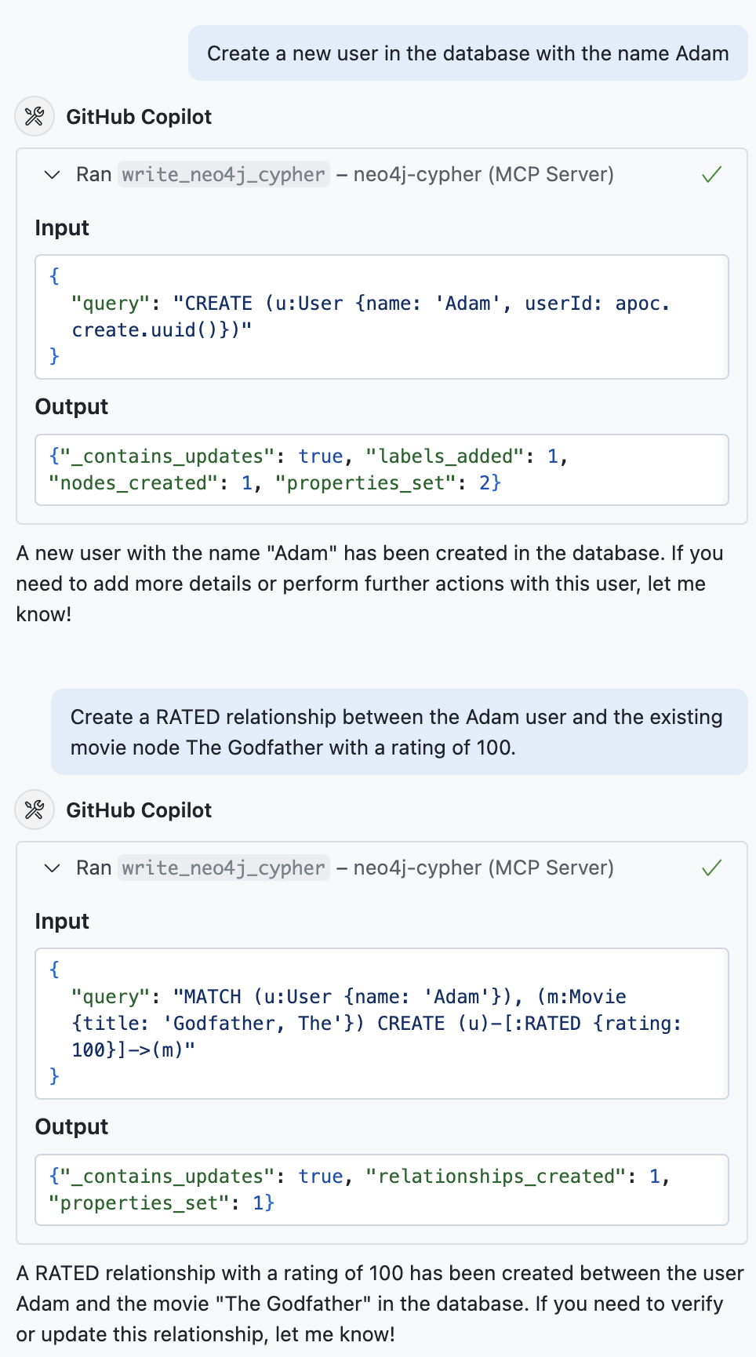The height and width of the screenshot is (1357, 756).
Task: Click second 'GitHub Copilot' name label
Action: 139,810
